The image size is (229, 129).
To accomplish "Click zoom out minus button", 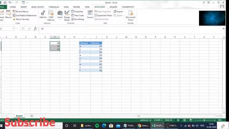I will pyautogui.click(x=195, y=120).
